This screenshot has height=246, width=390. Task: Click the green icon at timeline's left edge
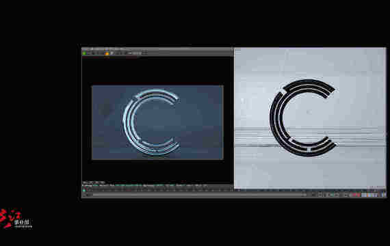click(84, 191)
